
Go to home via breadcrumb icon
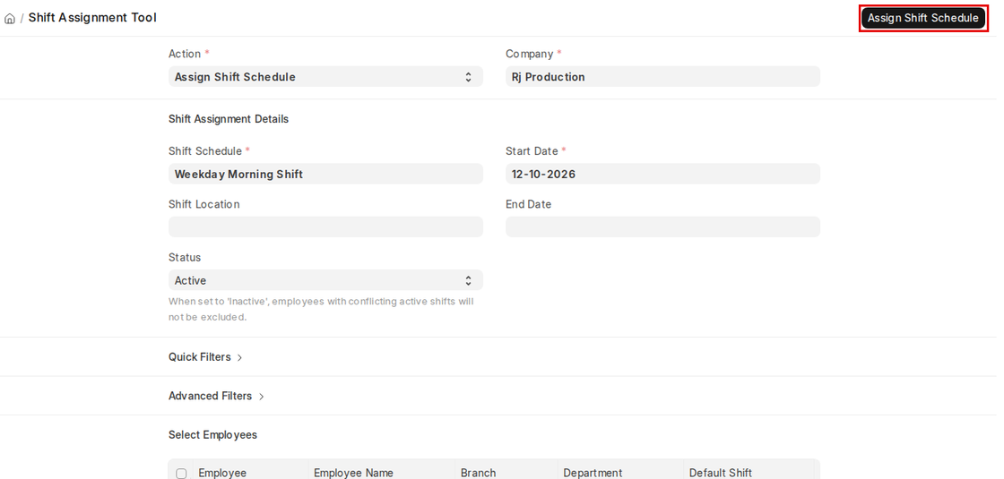pos(10,19)
